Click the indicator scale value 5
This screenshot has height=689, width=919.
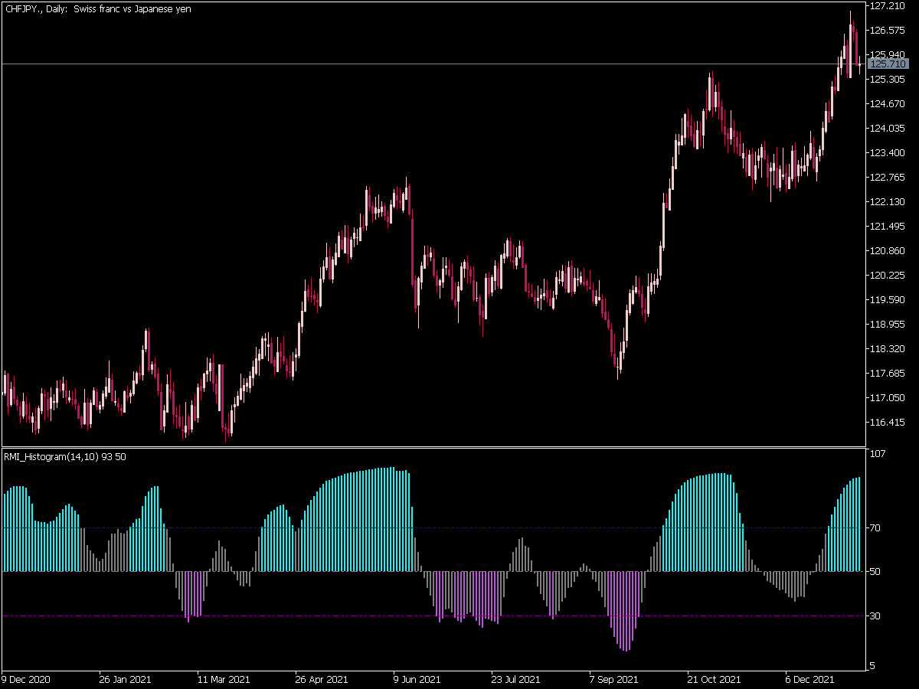click(874, 665)
